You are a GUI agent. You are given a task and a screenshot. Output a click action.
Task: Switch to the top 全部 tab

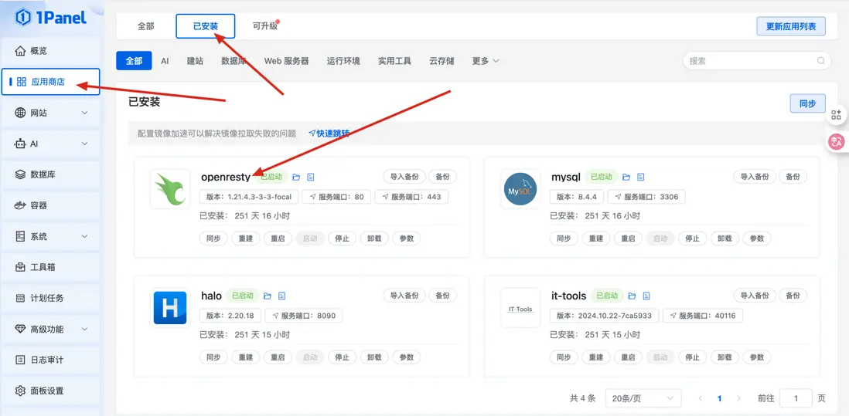pyautogui.click(x=145, y=26)
